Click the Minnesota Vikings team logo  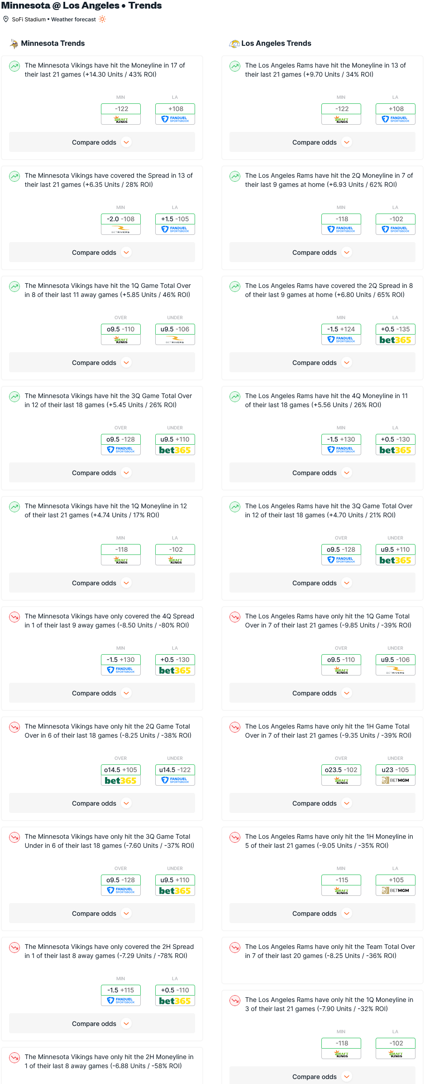click(x=14, y=44)
